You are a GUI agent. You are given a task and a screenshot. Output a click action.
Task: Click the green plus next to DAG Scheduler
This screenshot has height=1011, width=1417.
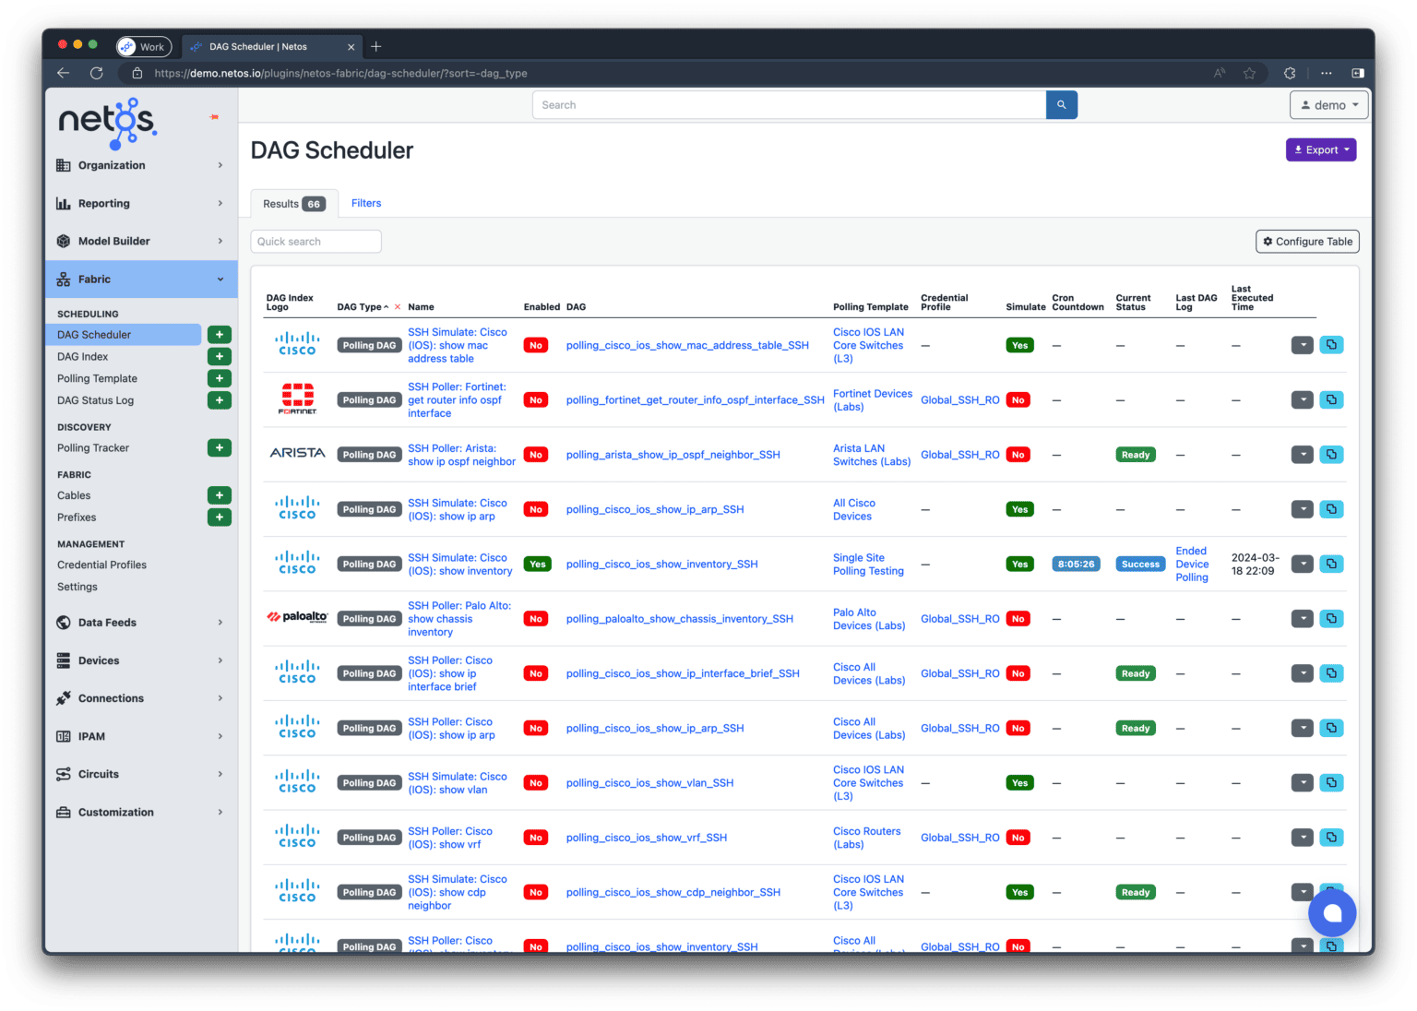[x=219, y=335]
